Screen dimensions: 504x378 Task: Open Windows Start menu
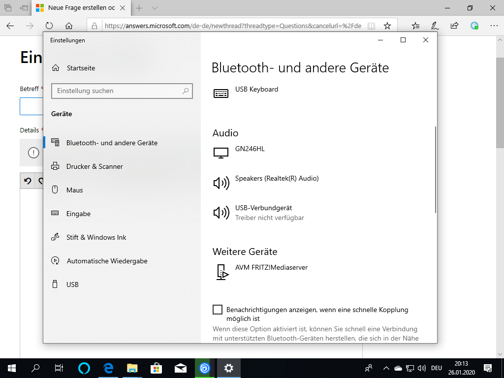[12, 368]
